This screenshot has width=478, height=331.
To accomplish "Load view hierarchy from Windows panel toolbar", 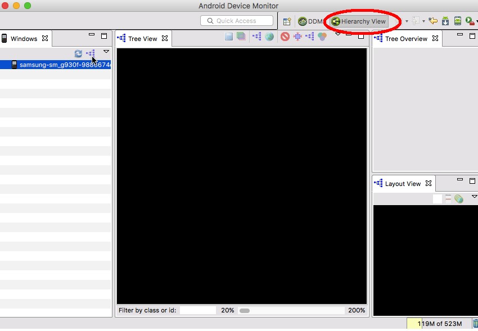I will coord(90,53).
